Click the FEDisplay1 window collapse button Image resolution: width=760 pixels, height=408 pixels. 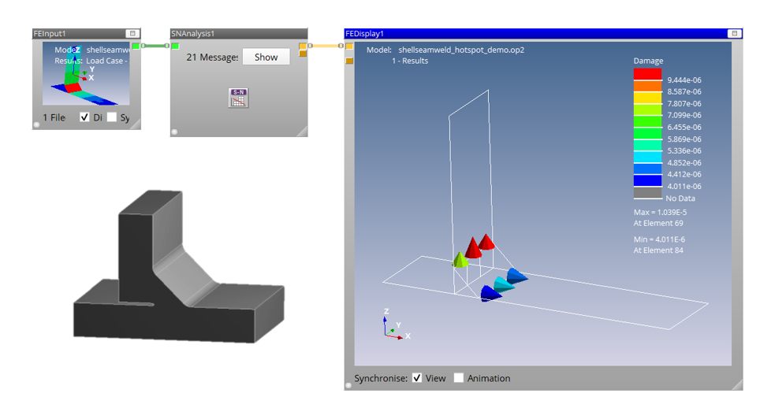734,33
